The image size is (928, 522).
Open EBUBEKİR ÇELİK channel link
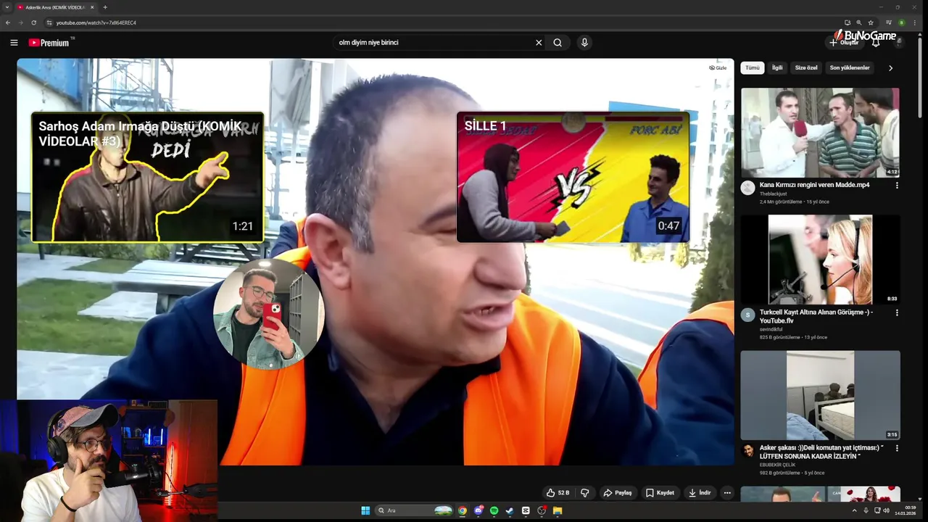pyautogui.click(x=778, y=465)
